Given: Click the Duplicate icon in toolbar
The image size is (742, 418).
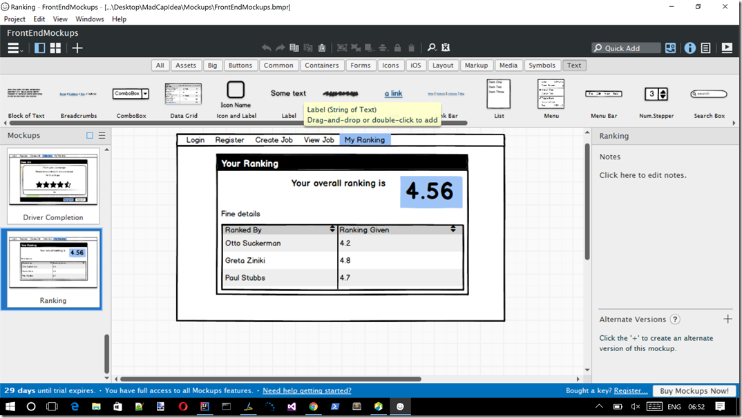Looking at the screenshot, I should coord(308,48).
